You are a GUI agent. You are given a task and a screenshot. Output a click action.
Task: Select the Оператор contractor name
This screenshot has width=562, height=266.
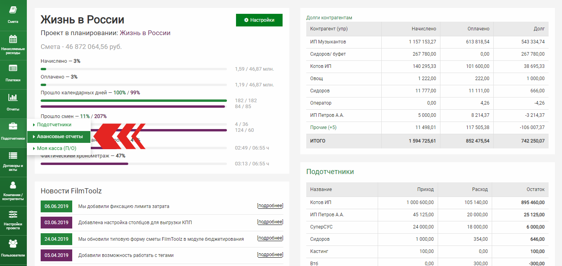point(321,103)
